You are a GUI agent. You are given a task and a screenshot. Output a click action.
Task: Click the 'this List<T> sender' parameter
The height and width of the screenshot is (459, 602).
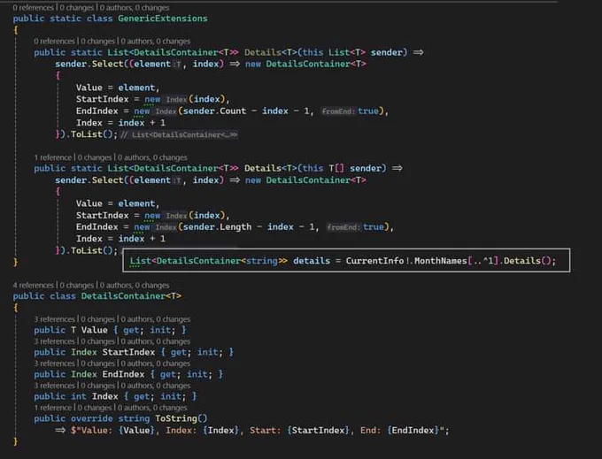click(x=354, y=52)
